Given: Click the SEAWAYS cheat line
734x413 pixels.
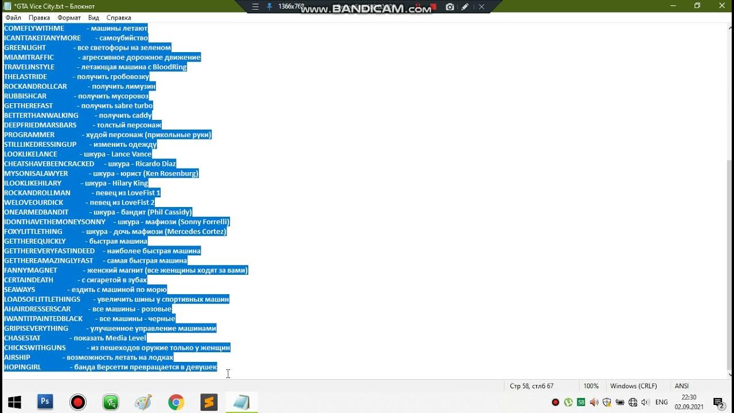Looking at the screenshot, I should 85,290.
